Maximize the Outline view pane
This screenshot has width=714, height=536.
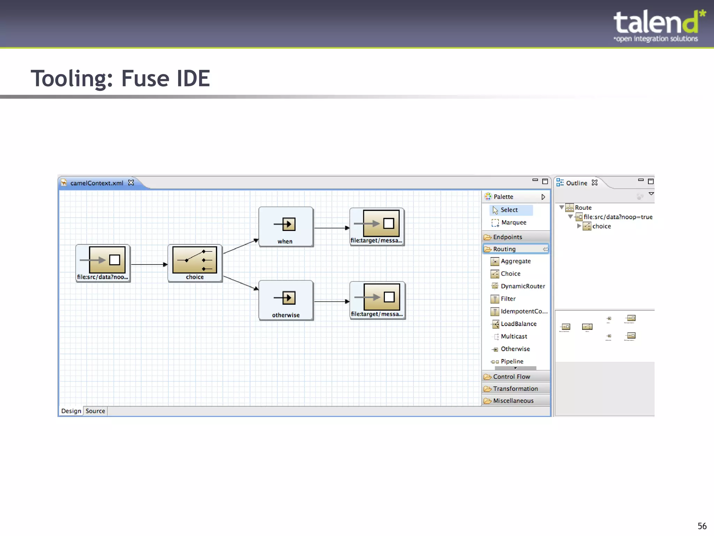click(x=651, y=181)
